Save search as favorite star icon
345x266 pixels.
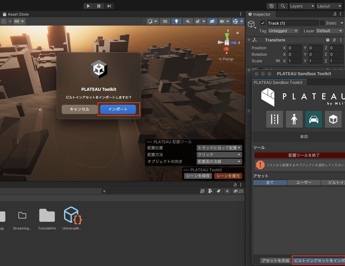227,191
